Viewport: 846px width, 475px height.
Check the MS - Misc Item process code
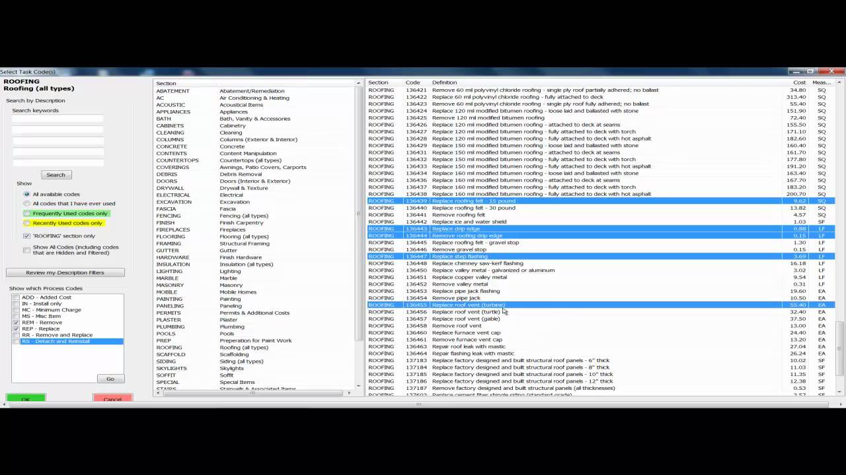pyautogui.click(x=17, y=316)
